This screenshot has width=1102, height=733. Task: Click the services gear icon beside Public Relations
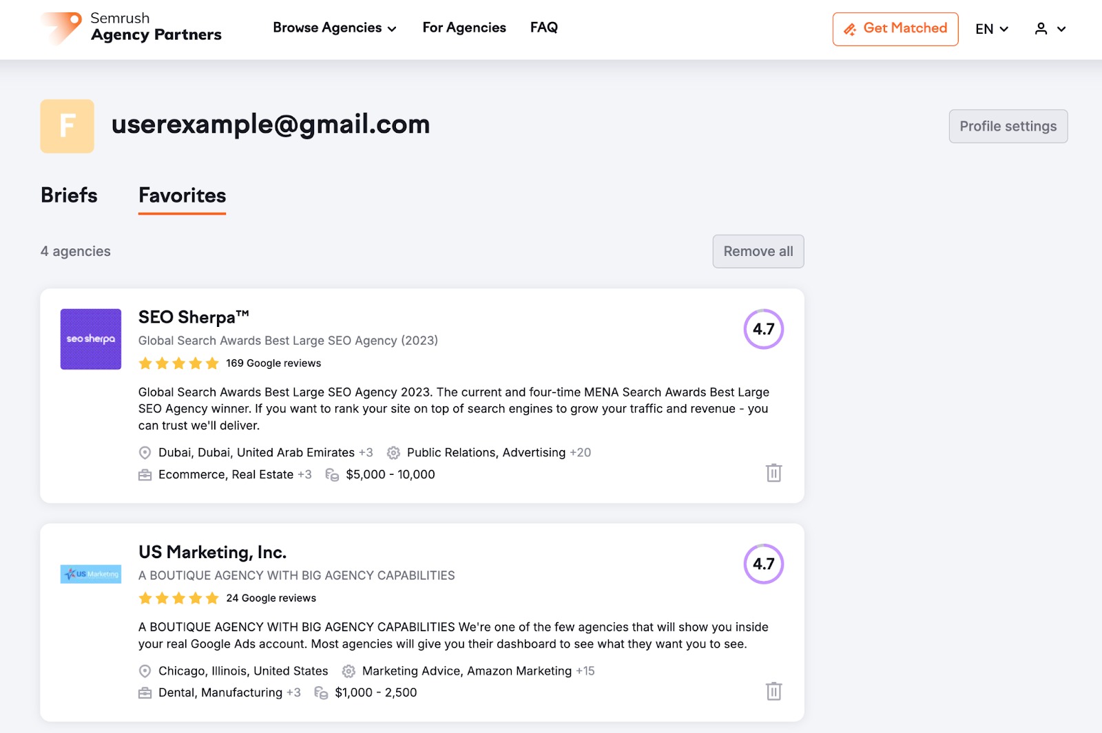click(x=393, y=453)
